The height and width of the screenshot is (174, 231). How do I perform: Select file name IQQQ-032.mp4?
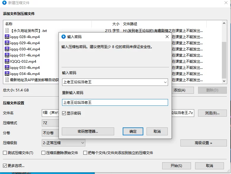[x=23, y=62]
